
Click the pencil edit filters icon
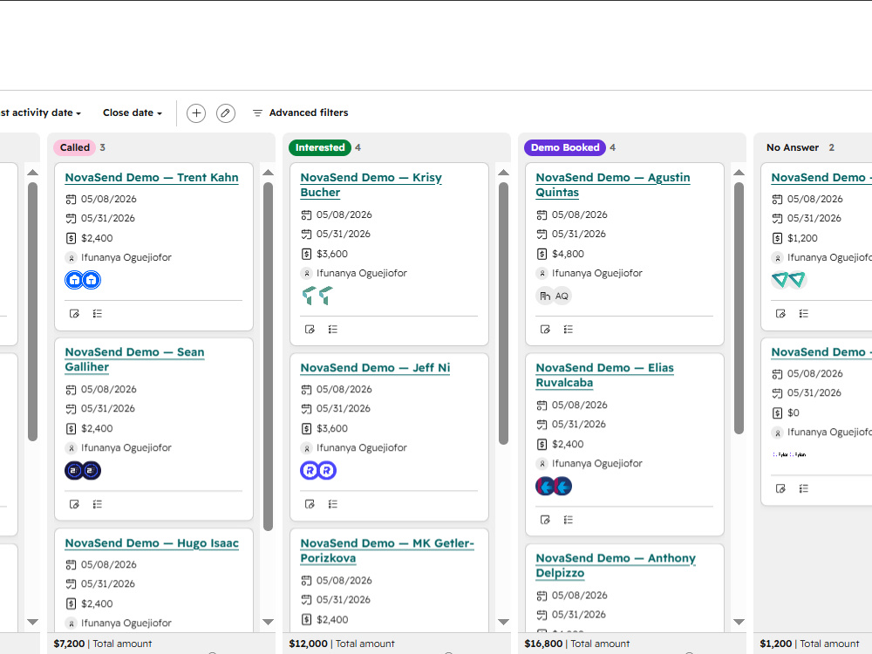point(225,112)
